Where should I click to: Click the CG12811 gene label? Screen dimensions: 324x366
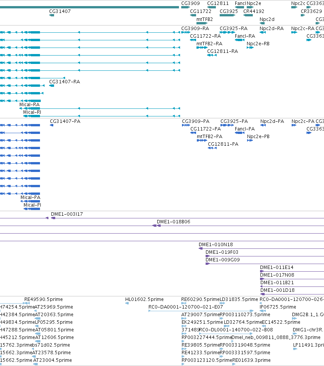click(218, 3)
